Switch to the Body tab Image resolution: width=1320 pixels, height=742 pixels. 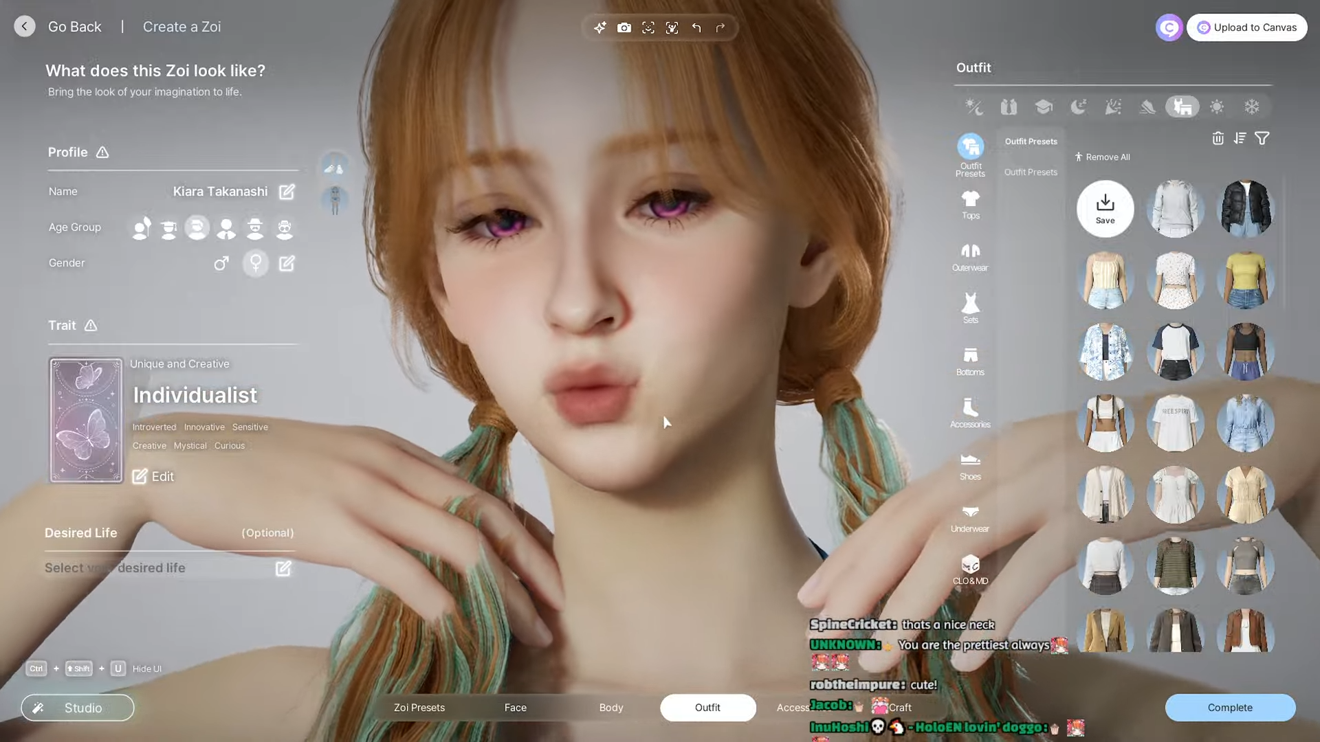point(610,708)
